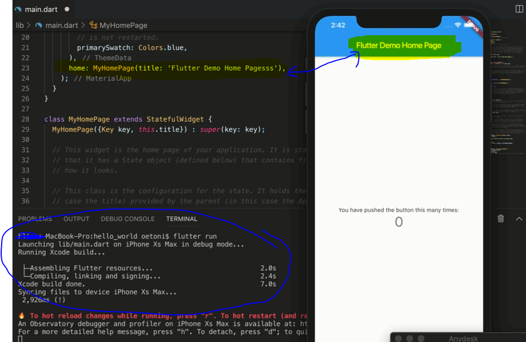Click the MyHomePage breadcrumb segment
The width and height of the screenshot is (526, 342).
(x=123, y=25)
